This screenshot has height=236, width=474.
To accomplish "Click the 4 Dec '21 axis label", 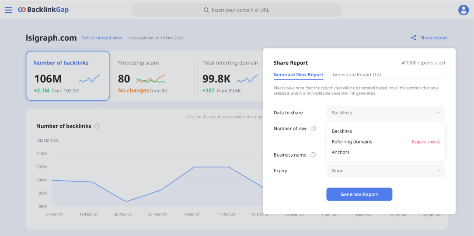I will (x=192, y=214).
